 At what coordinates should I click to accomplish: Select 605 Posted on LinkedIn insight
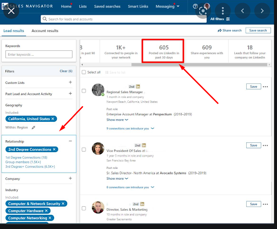[x=164, y=51]
